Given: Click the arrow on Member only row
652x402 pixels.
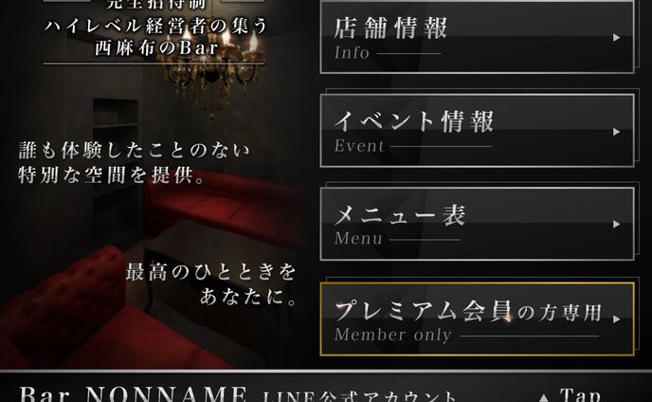Looking at the screenshot, I should coord(617,320).
